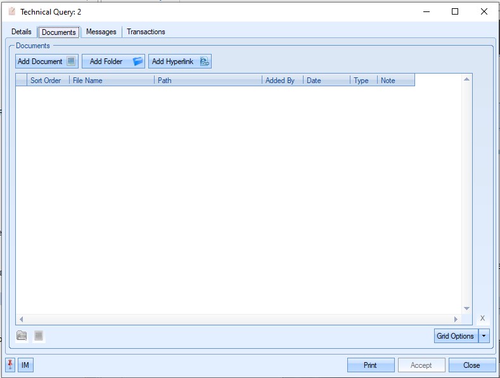This screenshot has width=500, height=378.
Task: Click the Grid Options button
Action: coord(456,336)
